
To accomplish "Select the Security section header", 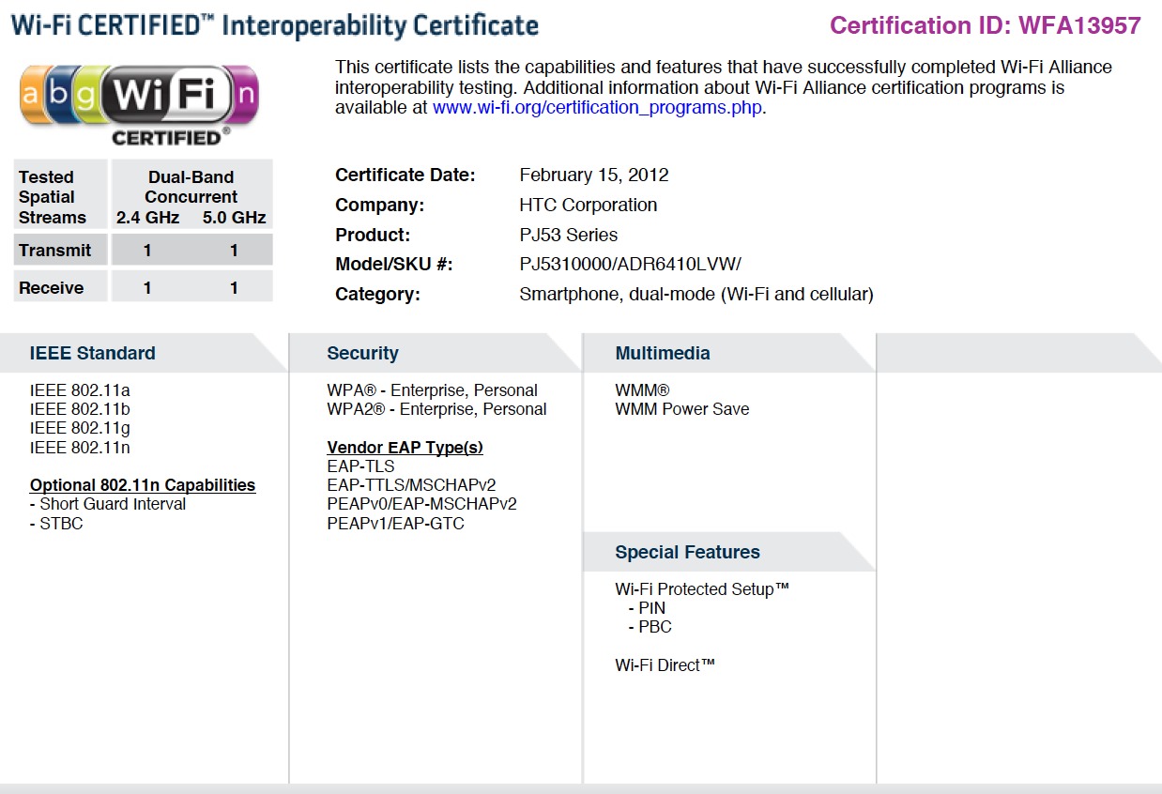I will [x=362, y=354].
